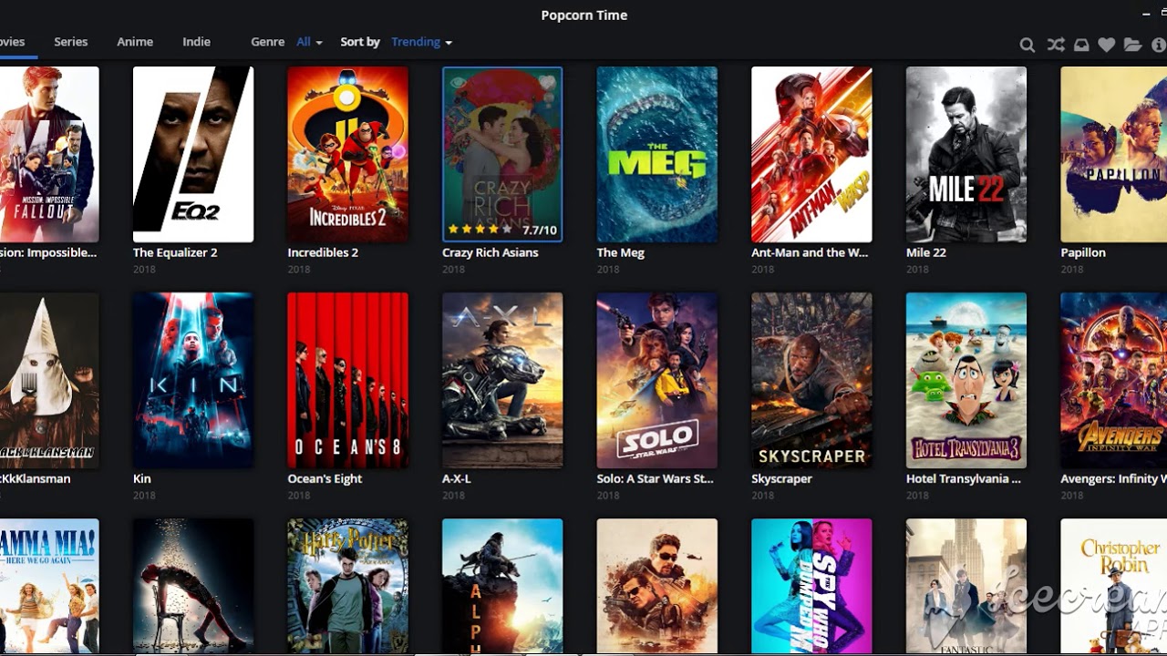
Task: Favorite Crazy Rich Asians with heart icon
Action: (547, 83)
